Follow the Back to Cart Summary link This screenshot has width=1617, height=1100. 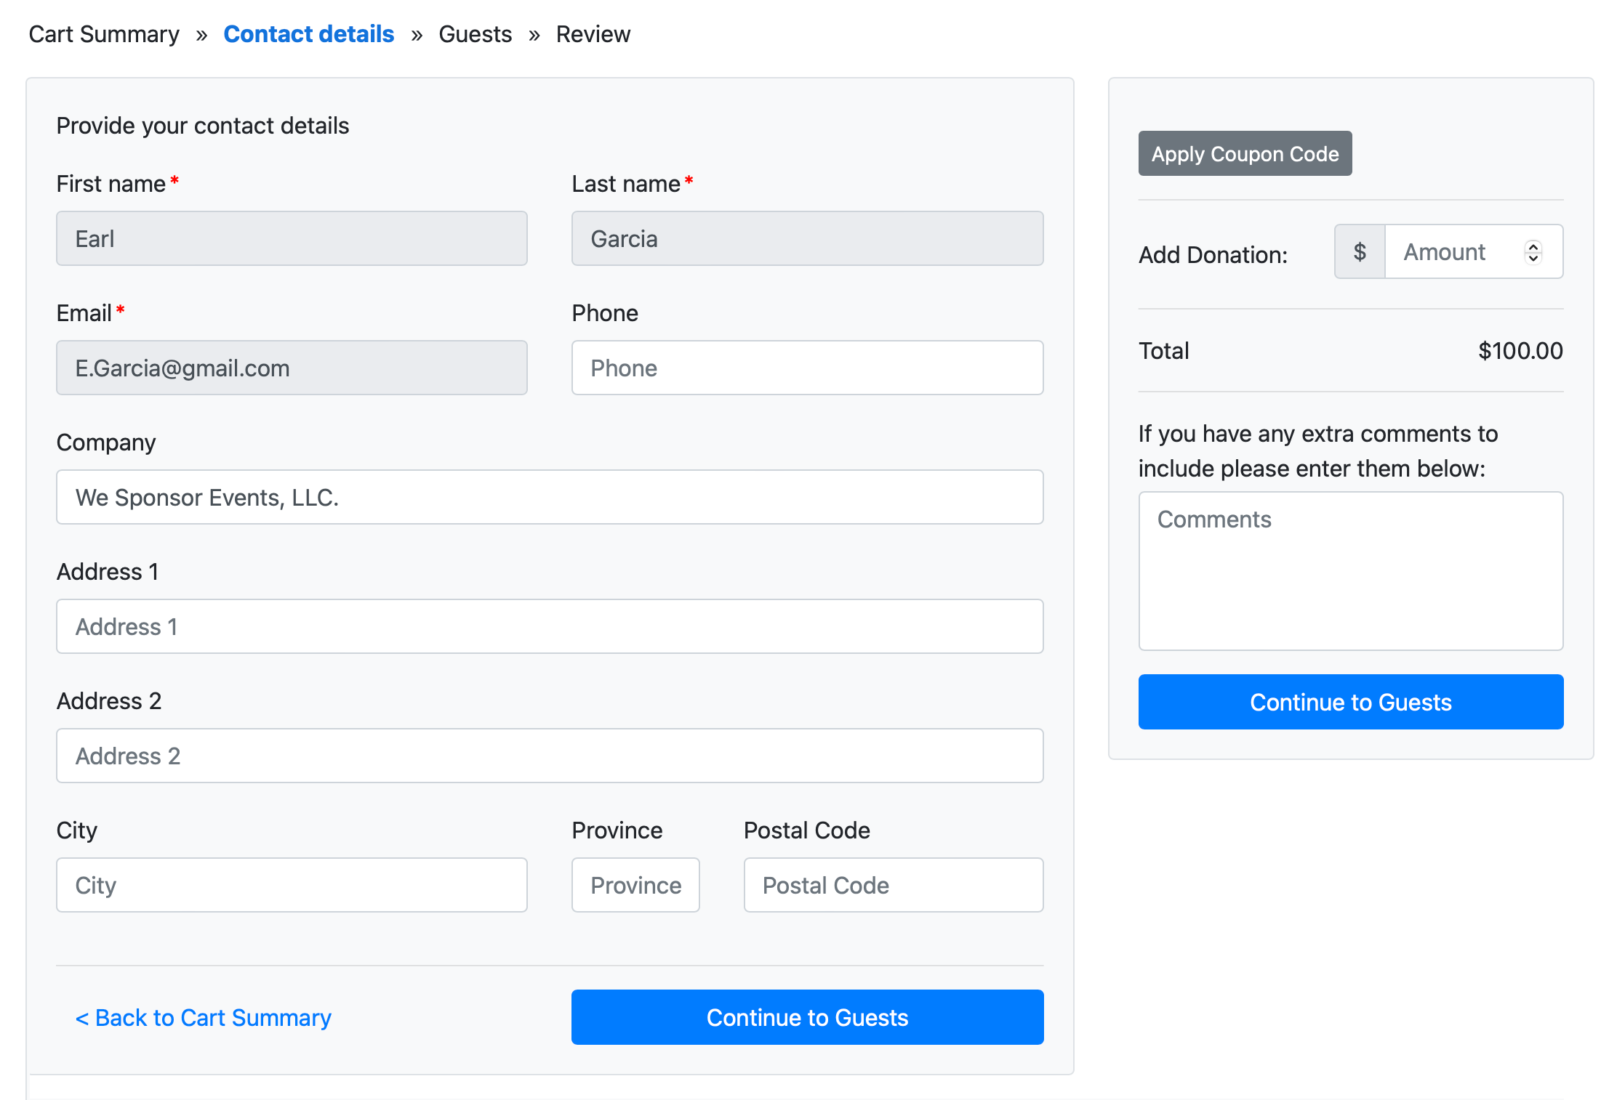[x=204, y=1017]
